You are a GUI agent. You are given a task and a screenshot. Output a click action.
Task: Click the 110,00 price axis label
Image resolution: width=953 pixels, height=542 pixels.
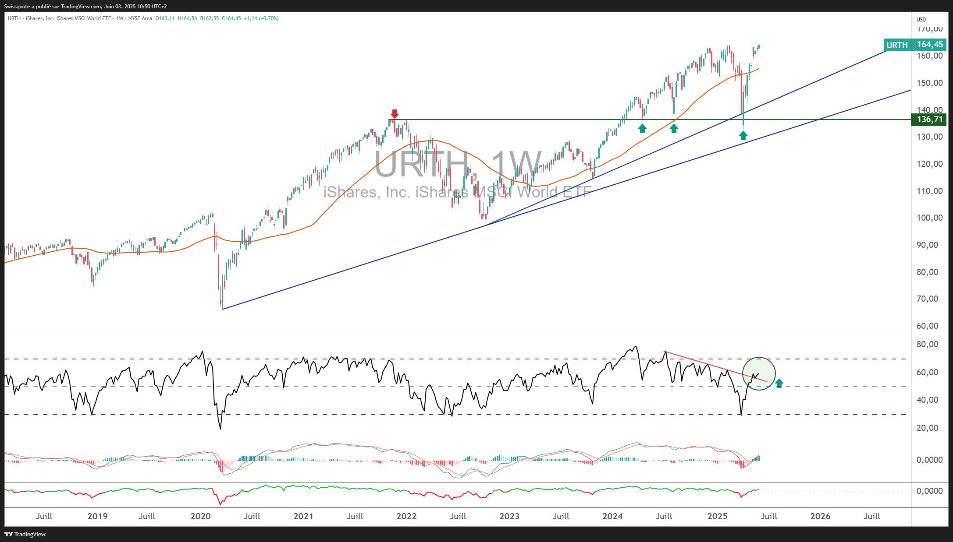[929, 191]
